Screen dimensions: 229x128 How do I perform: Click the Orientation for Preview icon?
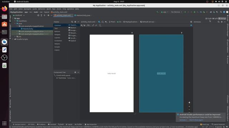tap(103, 22)
